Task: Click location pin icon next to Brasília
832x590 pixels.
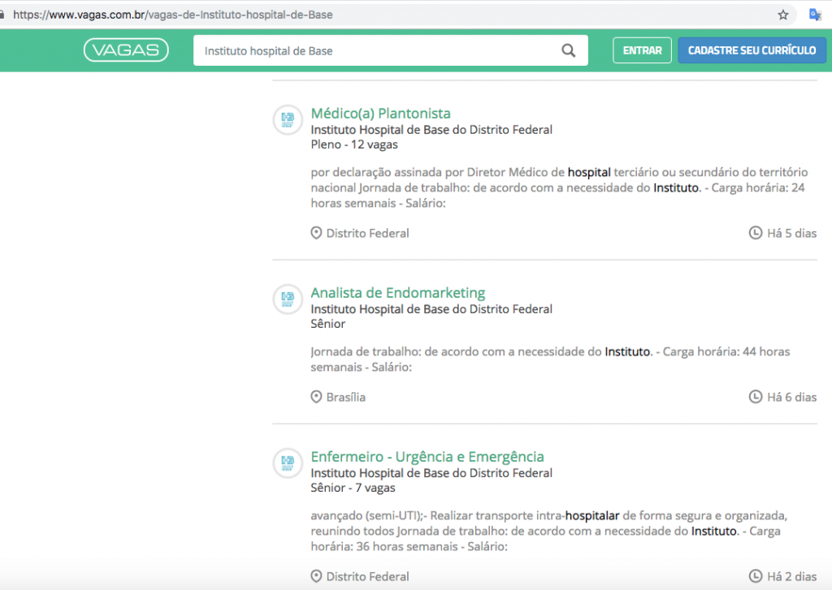Action: coord(316,397)
